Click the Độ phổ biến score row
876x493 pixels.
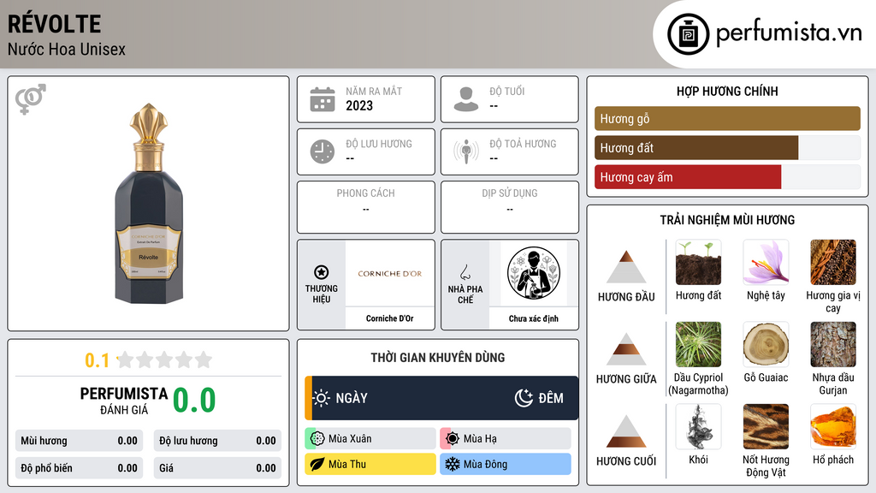pyautogui.click(x=80, y=468)
